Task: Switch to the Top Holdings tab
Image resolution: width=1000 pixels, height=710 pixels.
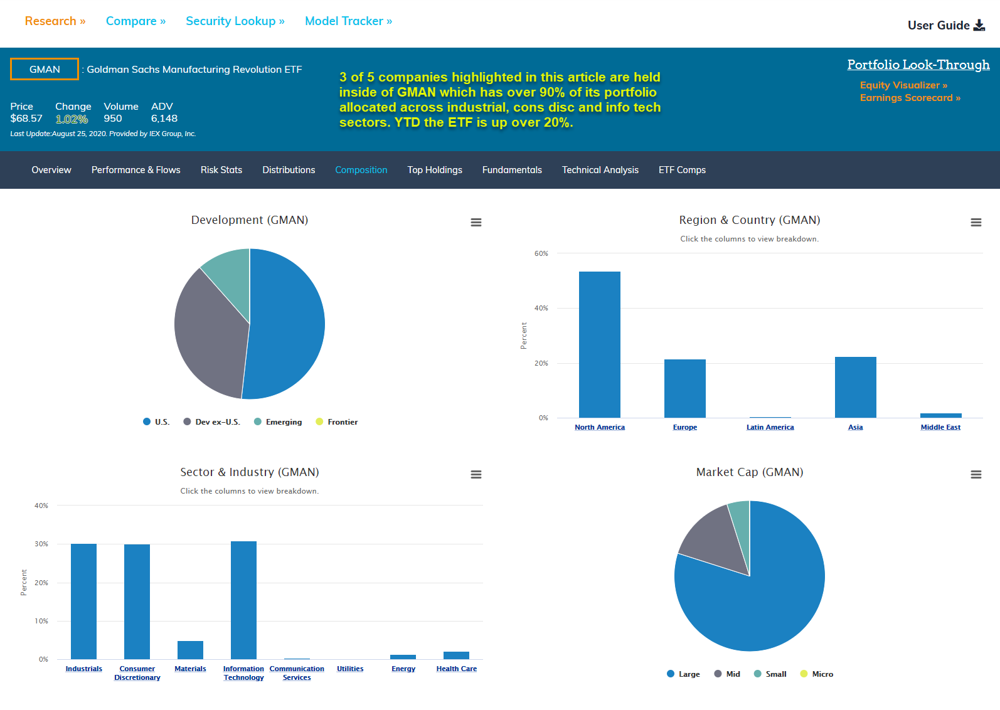Action: 435,170
